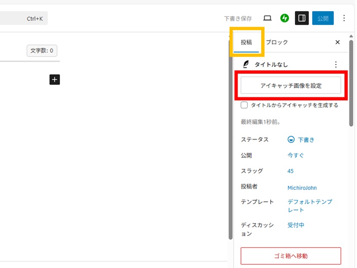The height and width of the screenshot is (268, 357).
Task: Click the black plus add-block icon
Action: [54, 79]
